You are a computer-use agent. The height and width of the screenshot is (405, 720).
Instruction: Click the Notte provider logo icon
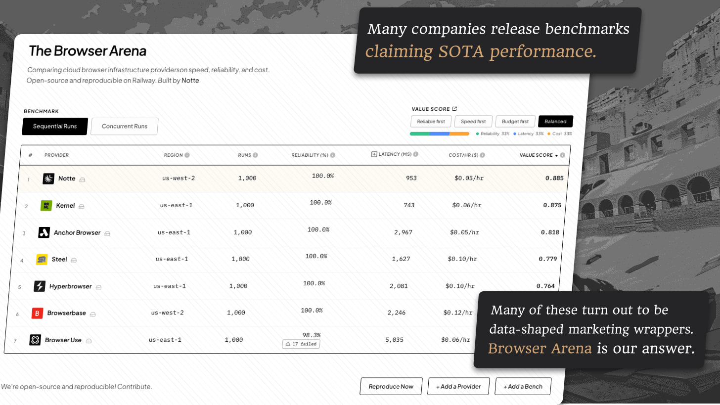[48, 179]
